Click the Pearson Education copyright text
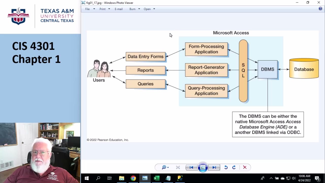 point(108,140)
